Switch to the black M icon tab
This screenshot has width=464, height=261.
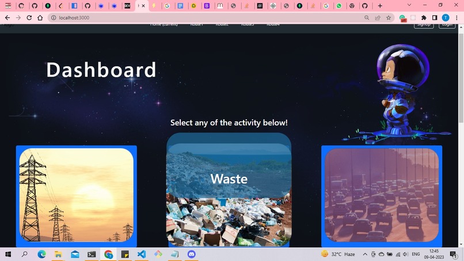(260, 6)
